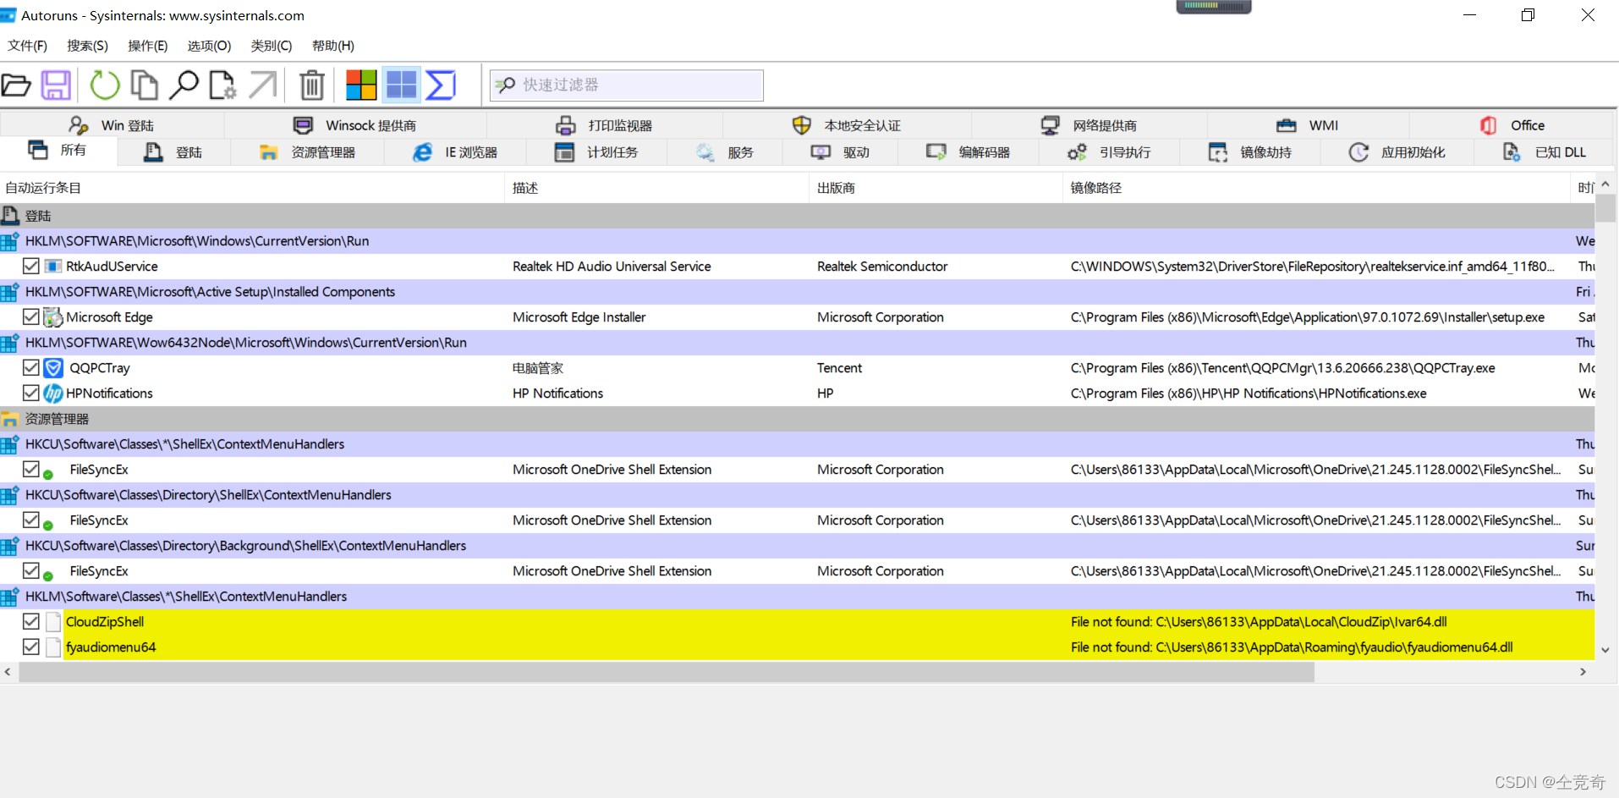Select the 驱动 tab
The width and height of the screenshot is (1619, 798).
[x=842, y=152]
